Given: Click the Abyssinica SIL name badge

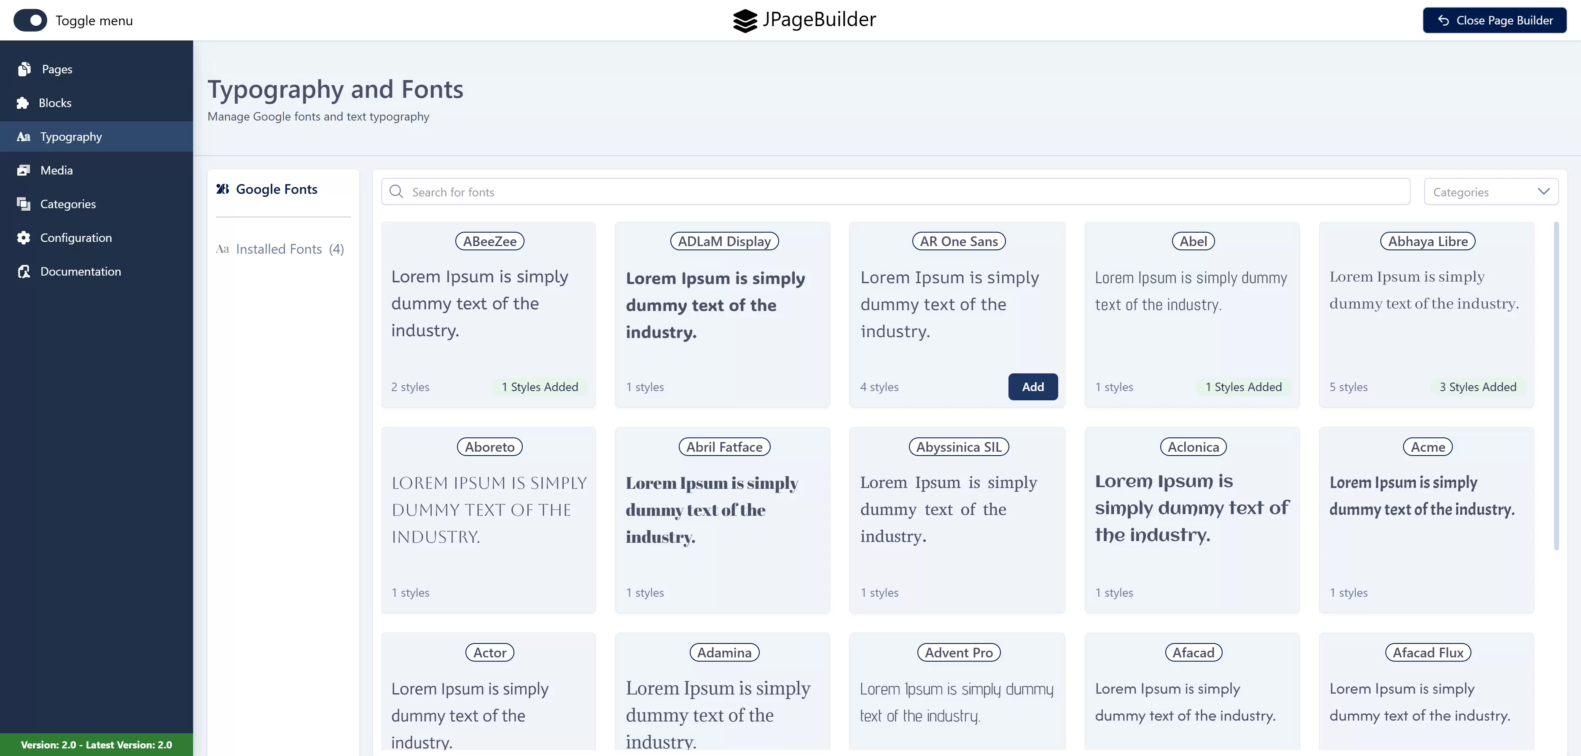Looking at the screenshot, I should click(x=959, y=448).
